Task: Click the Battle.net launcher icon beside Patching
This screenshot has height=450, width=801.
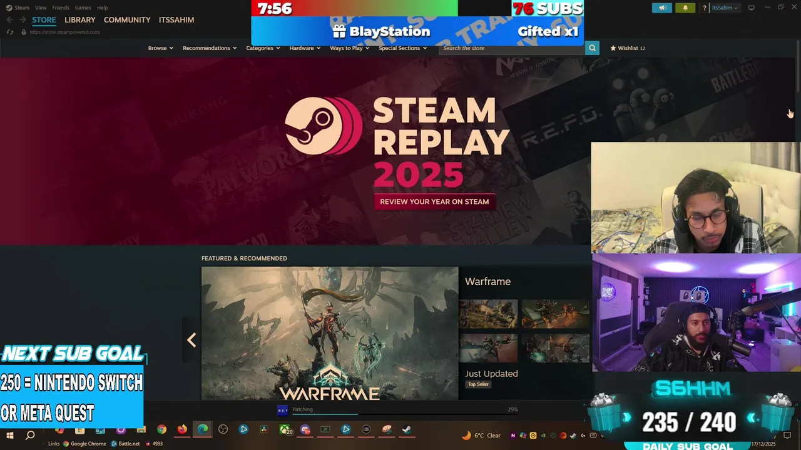Action: 282,410
